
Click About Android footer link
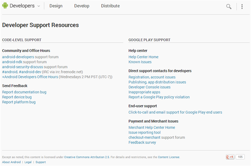(x=11, y=162)
